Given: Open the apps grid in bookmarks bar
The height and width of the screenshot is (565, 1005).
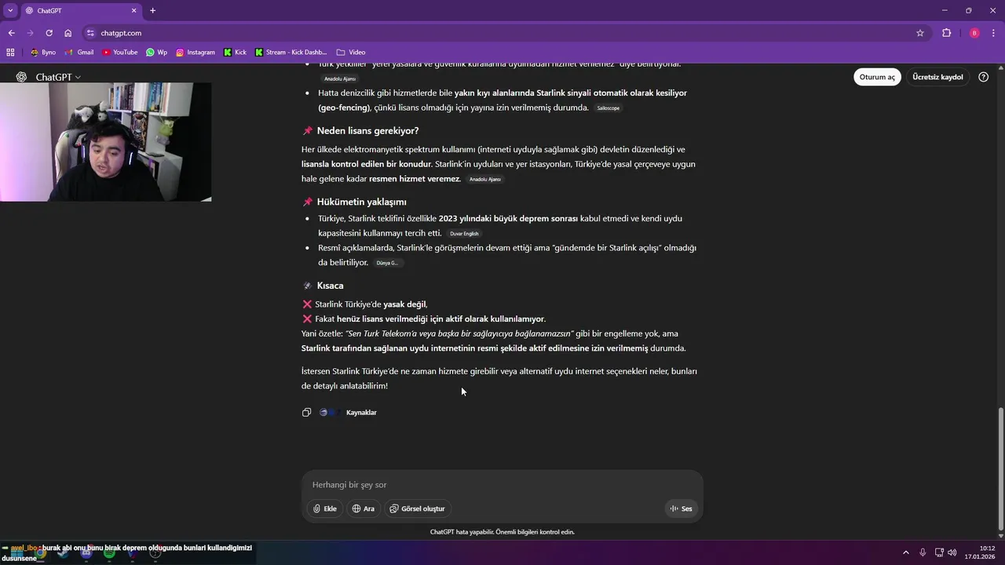Looking at the screenshot, I should pyautogui.click(x=10, y=53).
